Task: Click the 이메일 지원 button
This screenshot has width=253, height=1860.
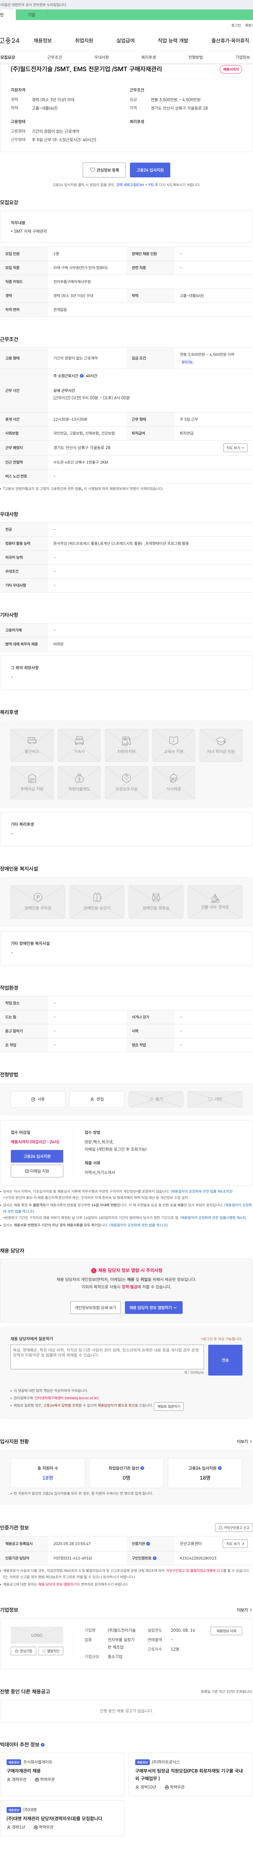Action: (x=37, y=1171)
